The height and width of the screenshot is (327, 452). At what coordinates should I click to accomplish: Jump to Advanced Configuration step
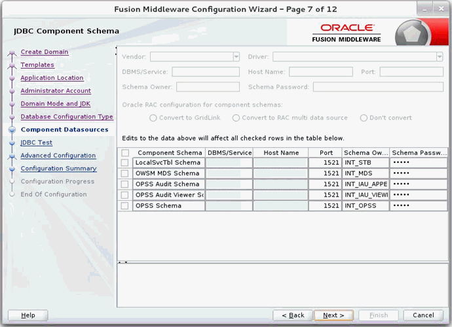(58, 156)
